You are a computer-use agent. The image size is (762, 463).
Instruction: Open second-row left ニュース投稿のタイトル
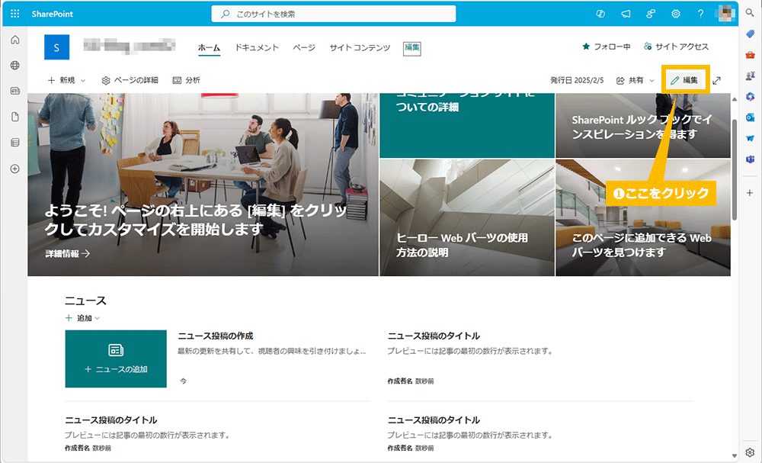tap(110, 420)
